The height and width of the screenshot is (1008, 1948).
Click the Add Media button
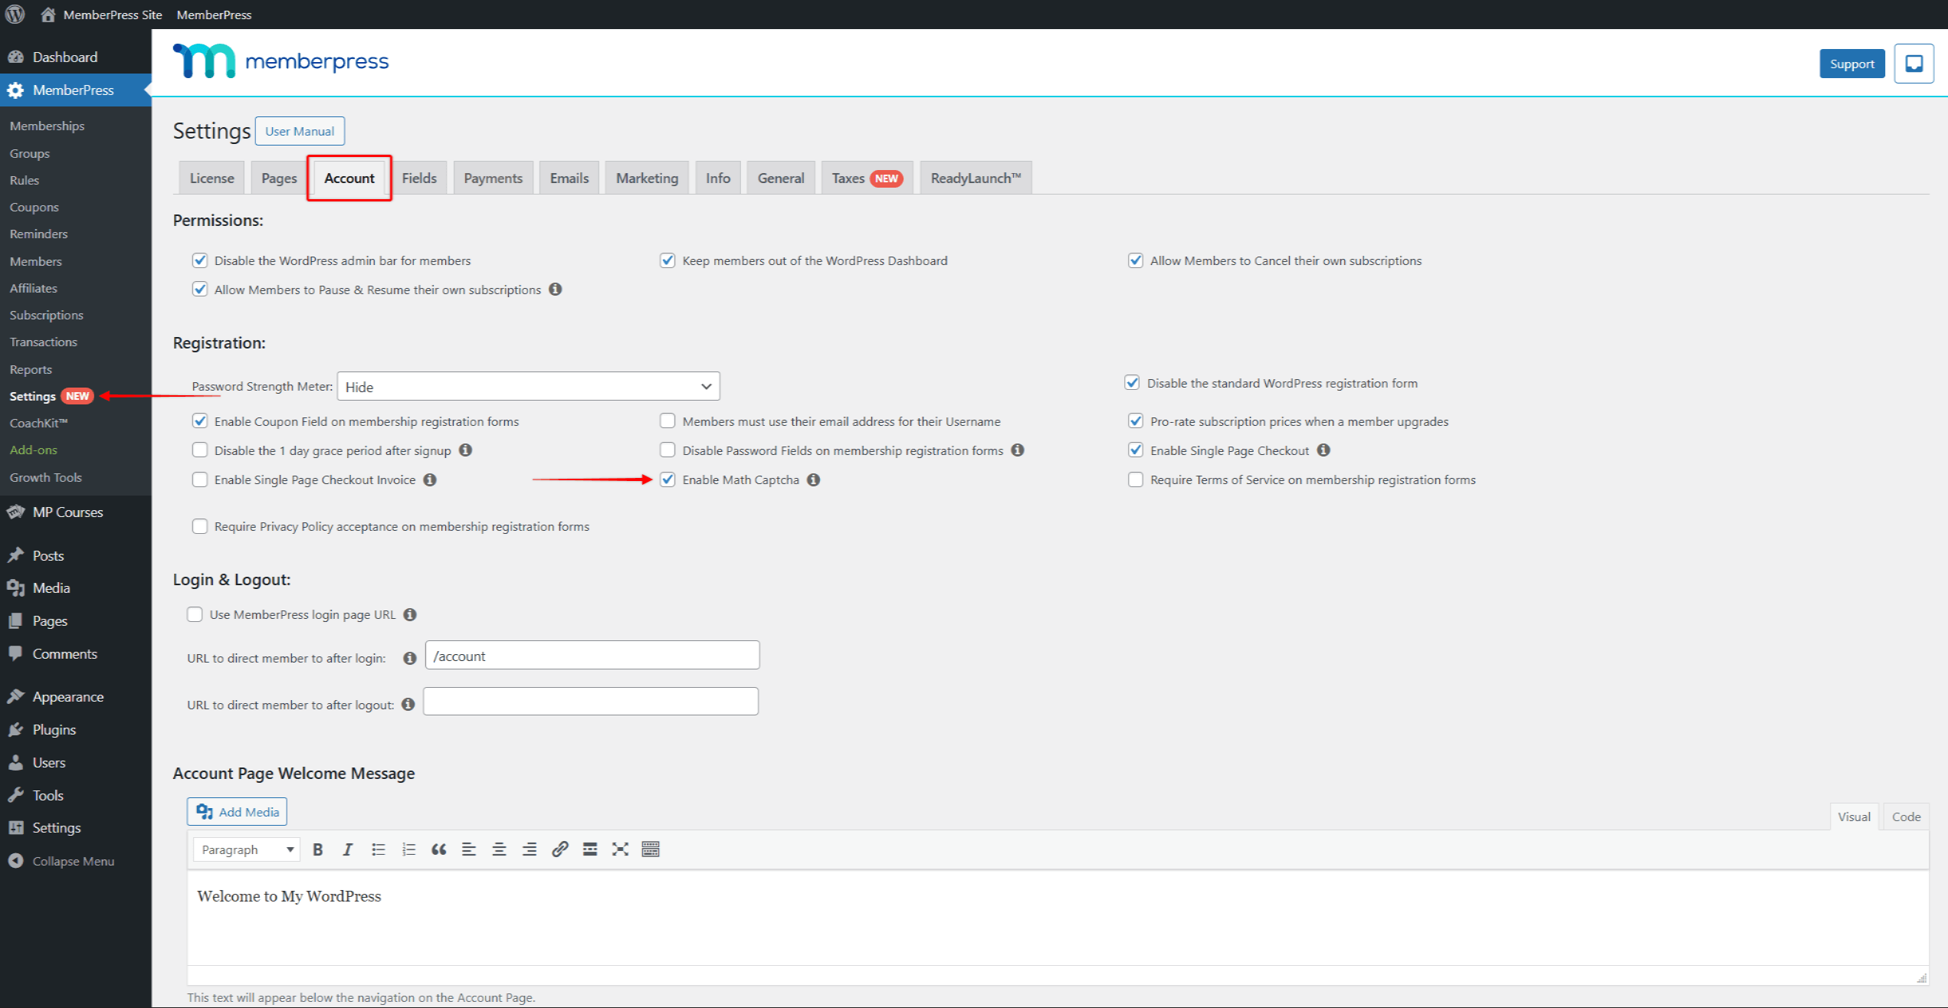(x=237, y=812)
